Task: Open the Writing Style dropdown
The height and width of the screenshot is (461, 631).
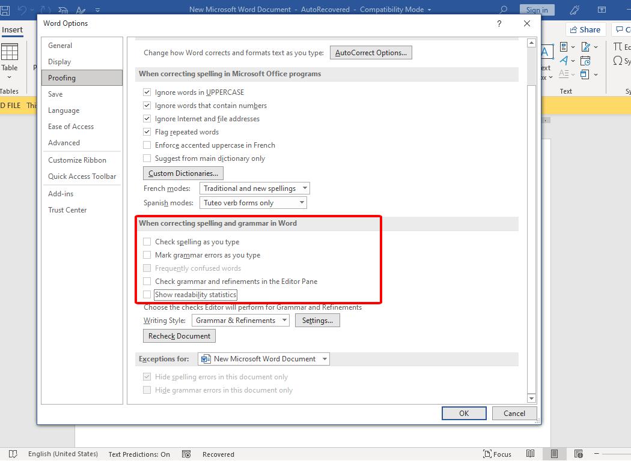Action: tap(240, 321)
